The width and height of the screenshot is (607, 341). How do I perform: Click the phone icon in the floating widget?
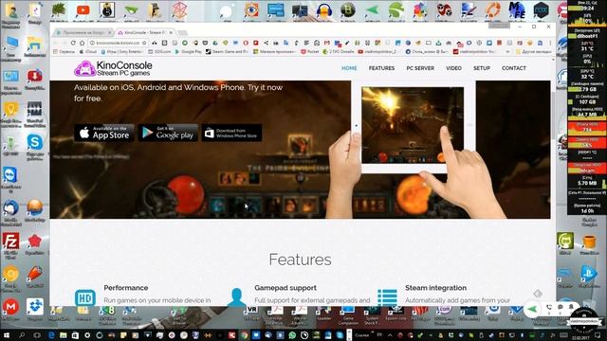point(548,307)
